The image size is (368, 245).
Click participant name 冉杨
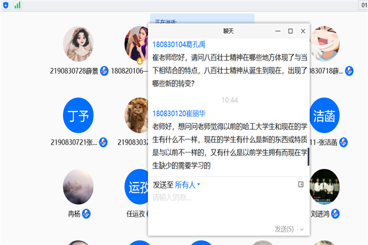pos(74,214)
